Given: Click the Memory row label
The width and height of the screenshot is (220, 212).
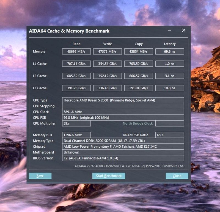Looking at the screenshot, I should pos(39,51).
